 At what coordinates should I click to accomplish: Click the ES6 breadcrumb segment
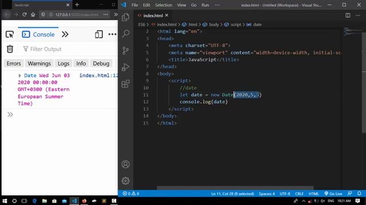pyautogui.click(x=141, y=24)
